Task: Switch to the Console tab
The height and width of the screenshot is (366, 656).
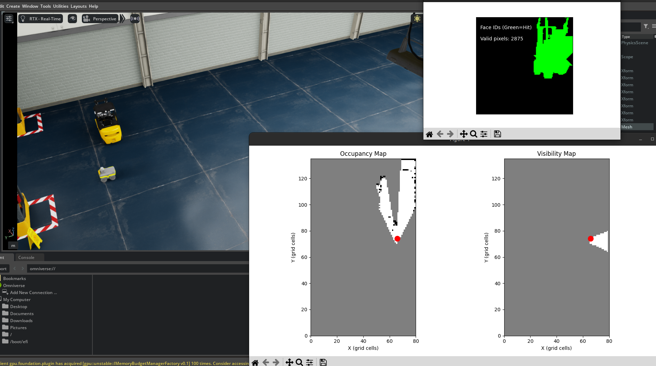Action: click(x=26, y=257)
